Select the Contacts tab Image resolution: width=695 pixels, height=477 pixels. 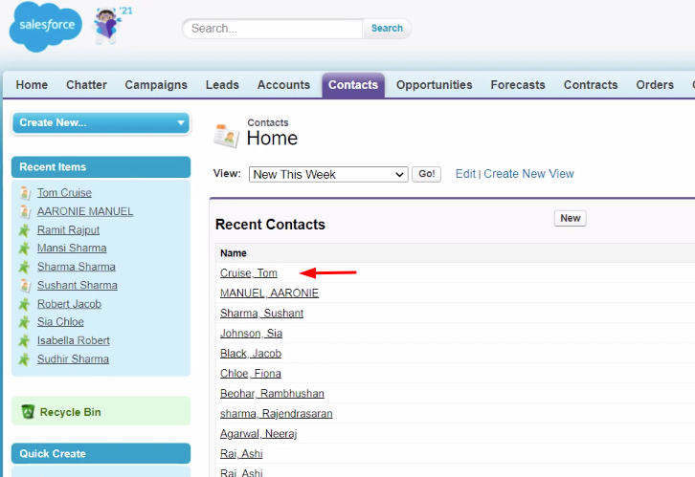[353, 85]
